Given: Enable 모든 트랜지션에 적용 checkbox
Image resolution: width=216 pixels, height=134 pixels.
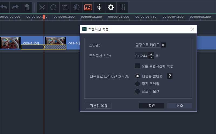Looking at the screenshot, I should [x=137, y=66].
